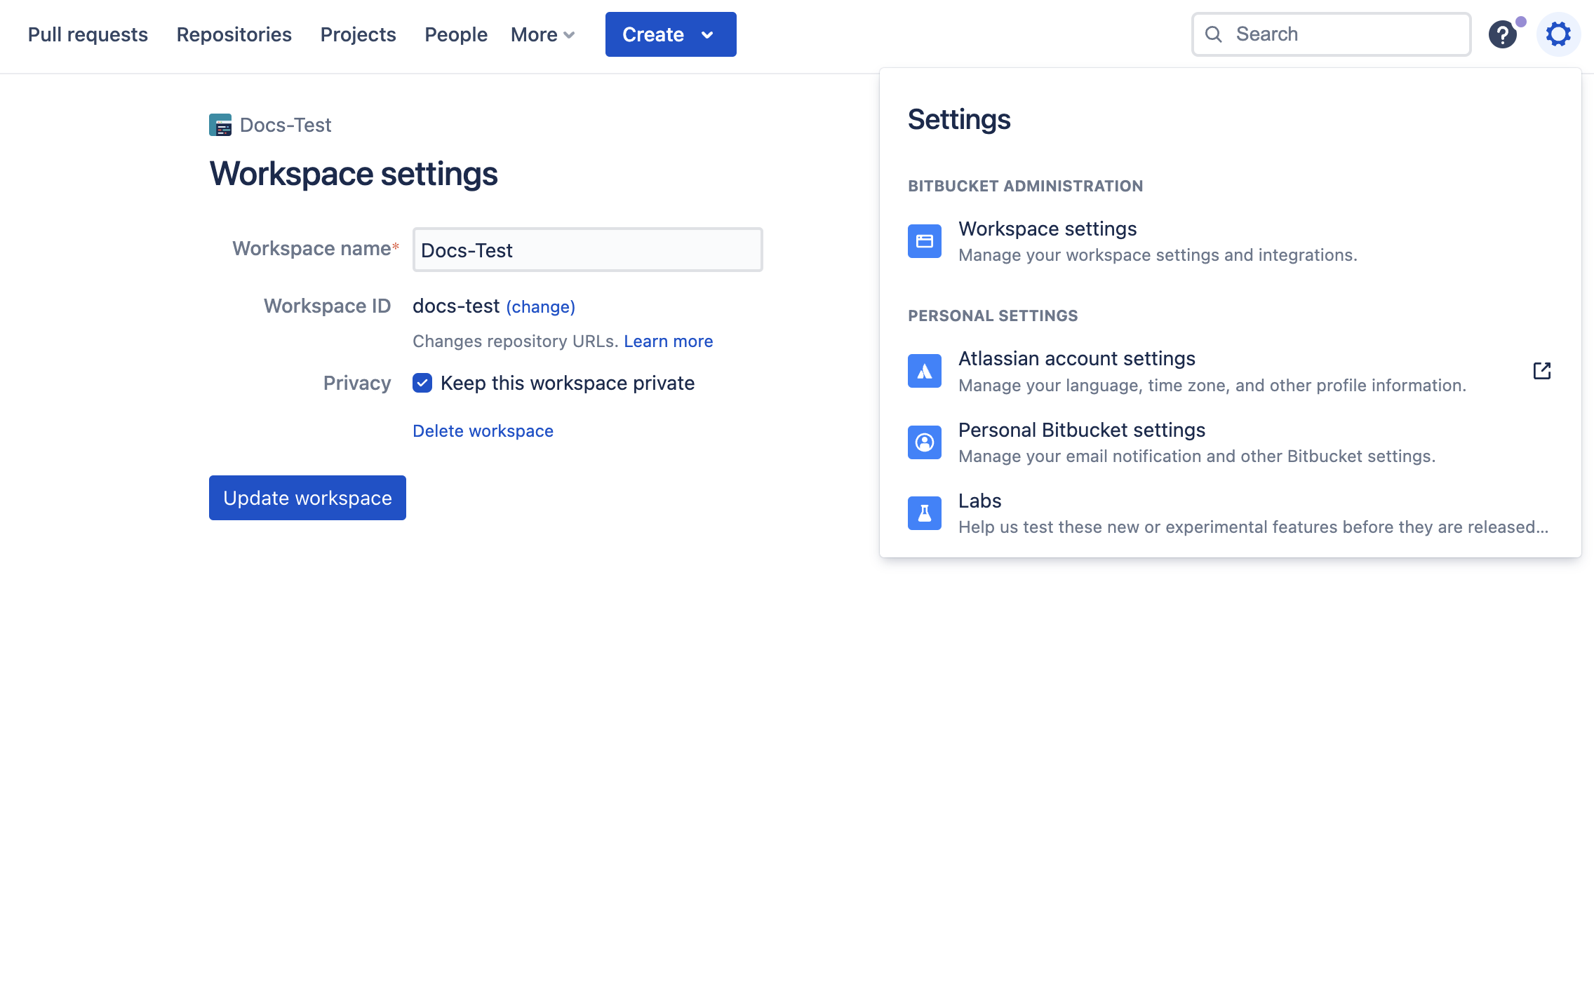This screenshot has height=997, width=1594.
Task: Open the People page
Action: [456, 34]
